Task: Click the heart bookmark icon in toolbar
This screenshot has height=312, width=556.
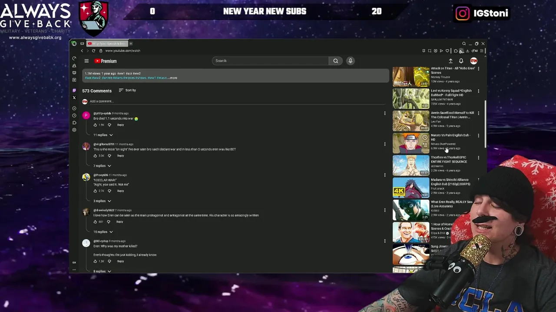Action: (x=447, y=51)
